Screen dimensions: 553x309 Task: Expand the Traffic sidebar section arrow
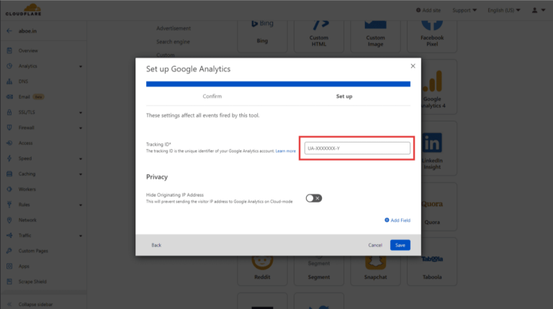tap(81, 236)
